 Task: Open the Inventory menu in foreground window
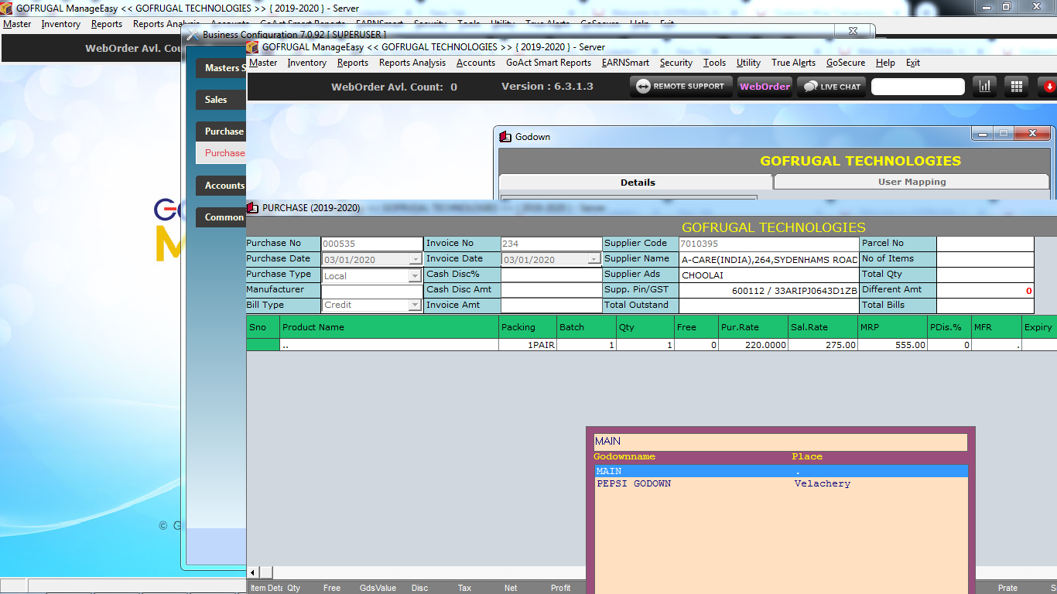tap(307, 63)
